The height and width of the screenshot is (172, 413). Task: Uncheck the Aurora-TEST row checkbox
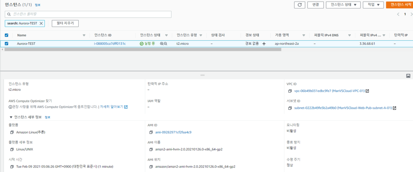pyautogui.click(x=6, y=44)
